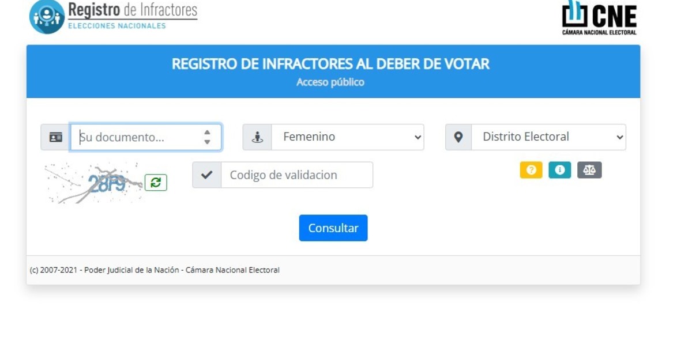Expand the Distrito Electoral dropdown

click(548, 137)
